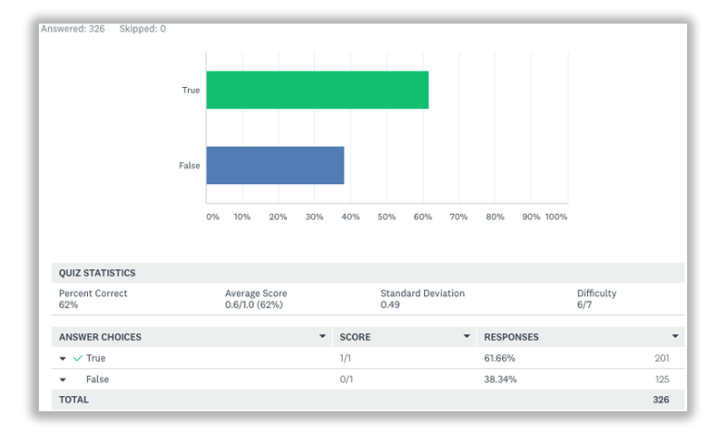The height and width of the screenshot is (434, 726).
Task: Open the Score column sort dropdown
Action: click(x=466, y=336)
